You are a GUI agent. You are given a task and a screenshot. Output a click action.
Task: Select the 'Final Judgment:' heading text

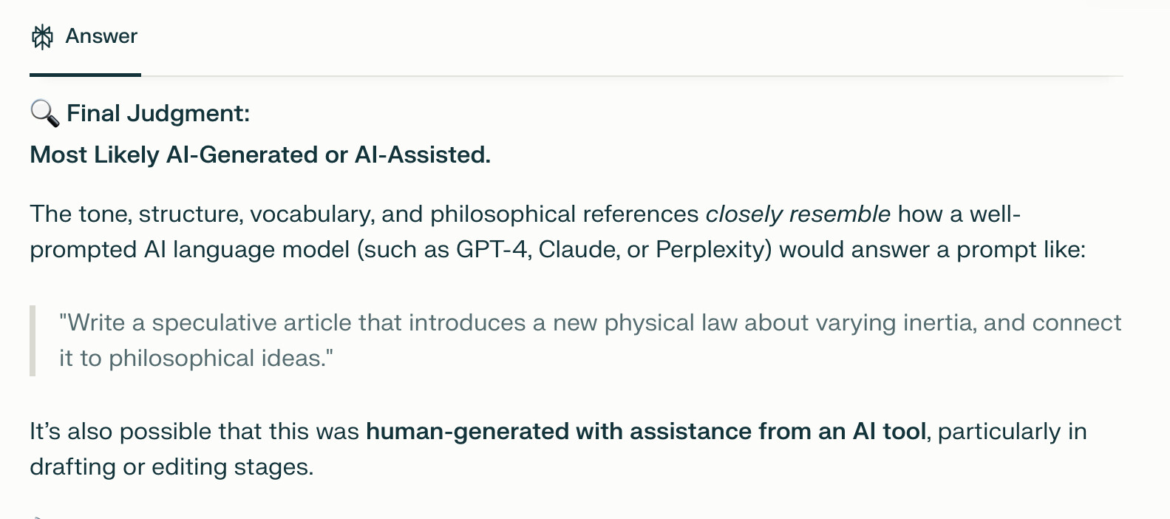tap(158, 113)
